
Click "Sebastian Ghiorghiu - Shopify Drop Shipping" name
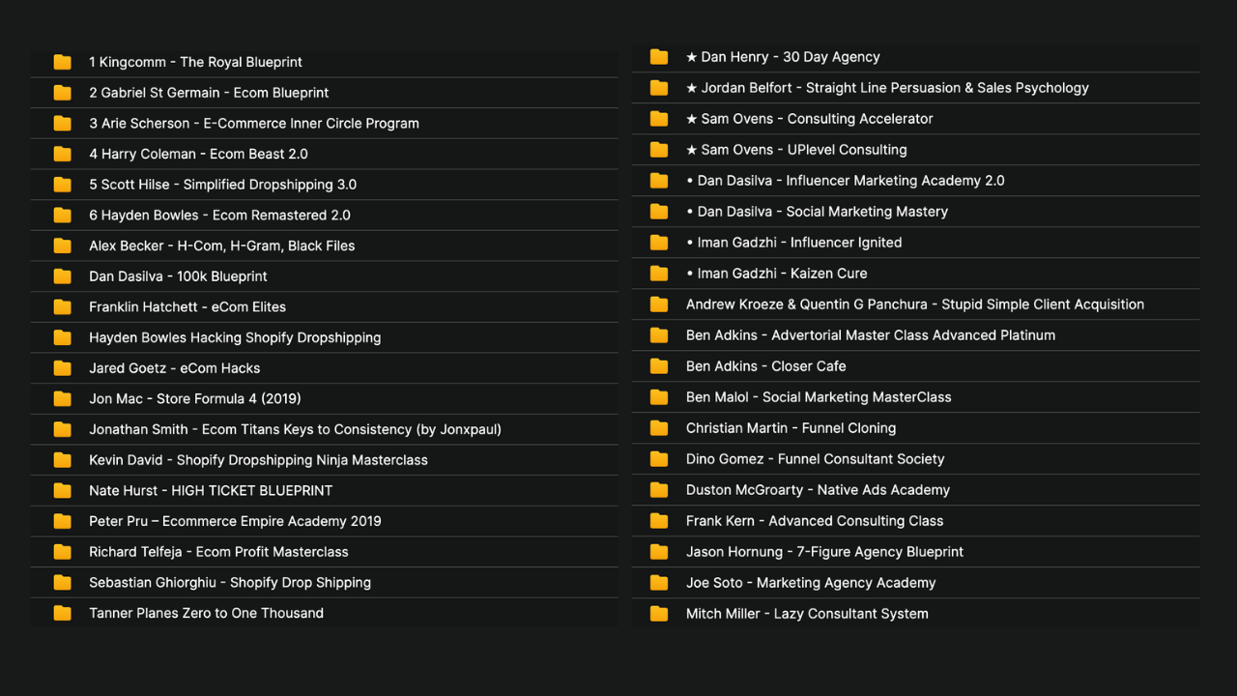click(230, 582)
